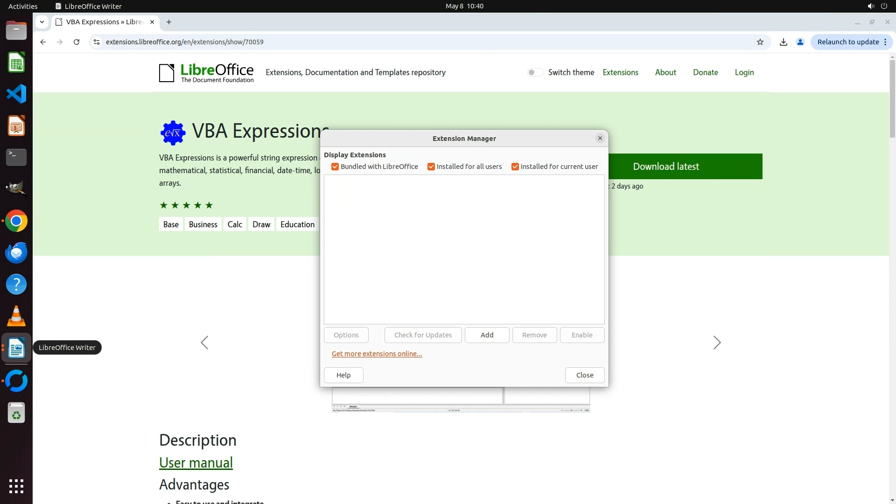
Task: Uncheck Bundled with LibreOffice checkbox
Action: click(335, 167)
